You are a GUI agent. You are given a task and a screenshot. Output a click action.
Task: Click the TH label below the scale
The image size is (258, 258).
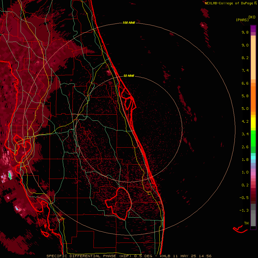click(x=246, y=223)
